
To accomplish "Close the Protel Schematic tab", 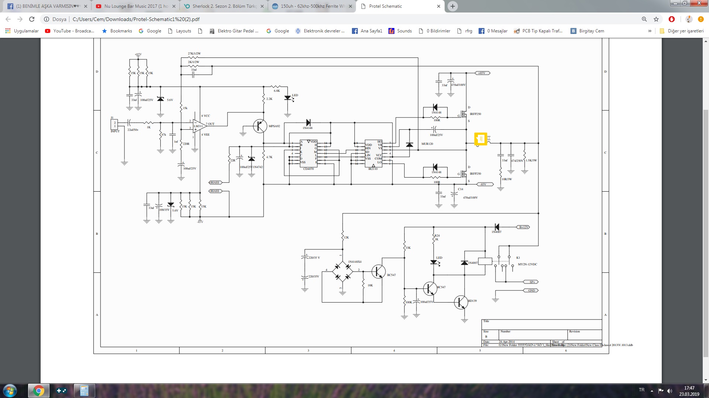I will [x=439, y=6].
